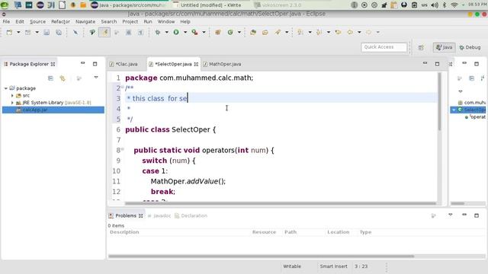Click the editor vertical scrollbar
The image size is (488, 274).
439,102
